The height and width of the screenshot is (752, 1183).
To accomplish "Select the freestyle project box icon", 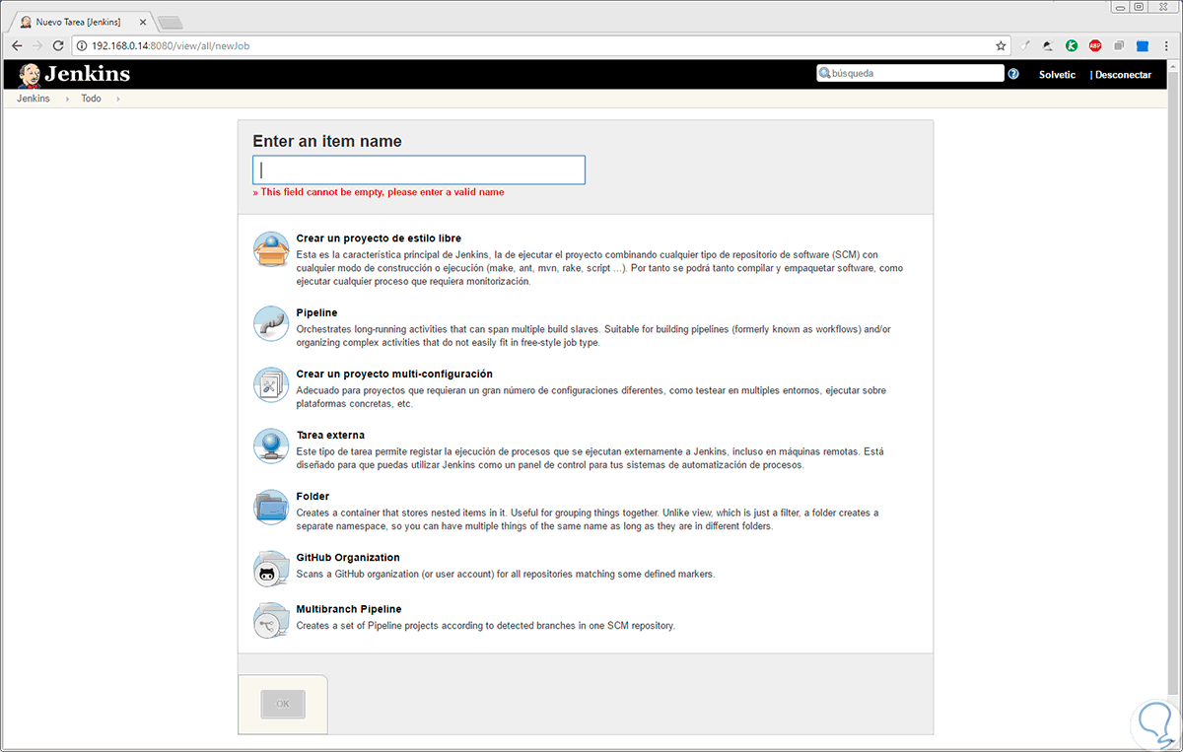I will [271, 249].
